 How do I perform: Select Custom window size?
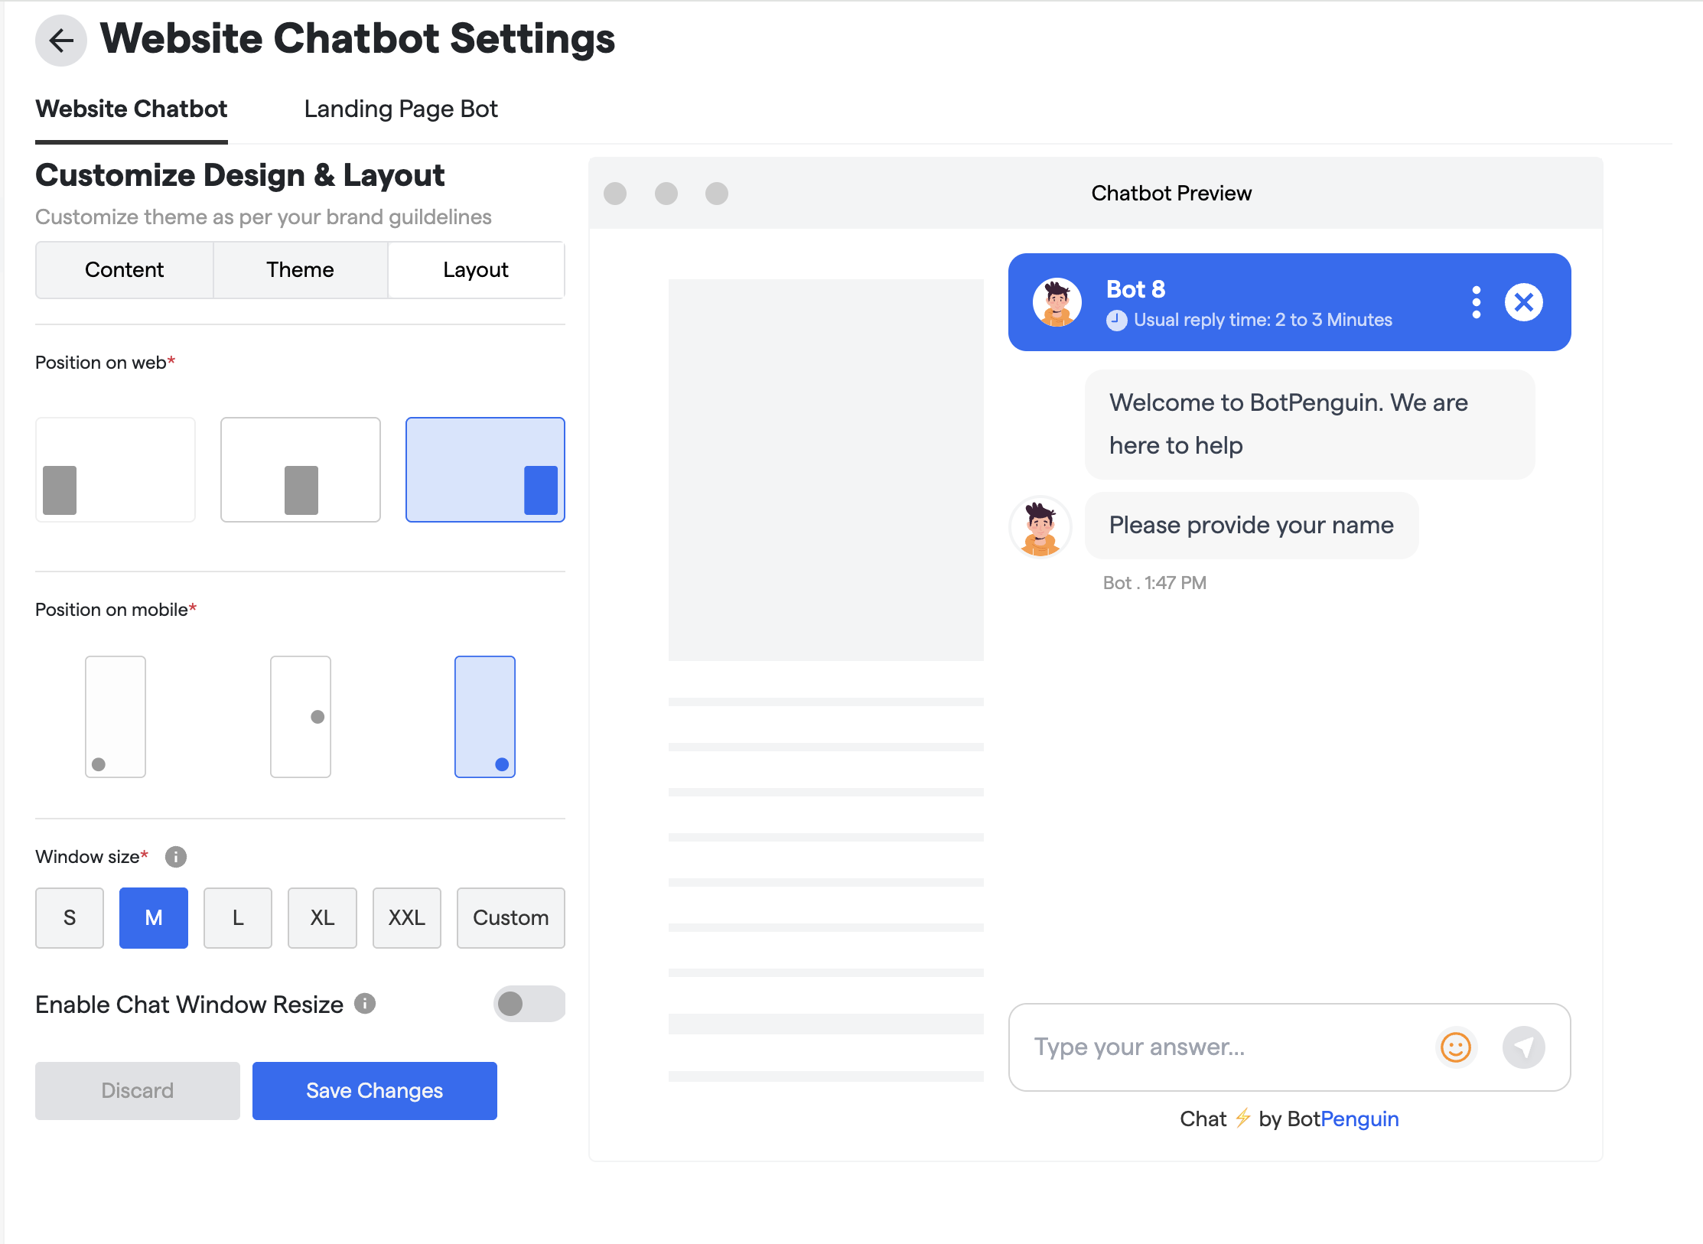pos(510,918)
